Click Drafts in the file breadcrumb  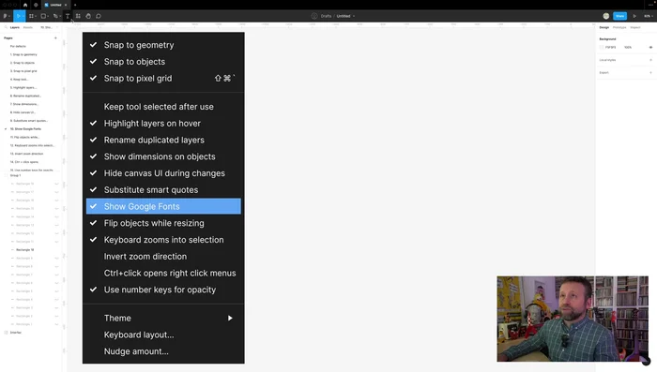(x=326, y=16)
